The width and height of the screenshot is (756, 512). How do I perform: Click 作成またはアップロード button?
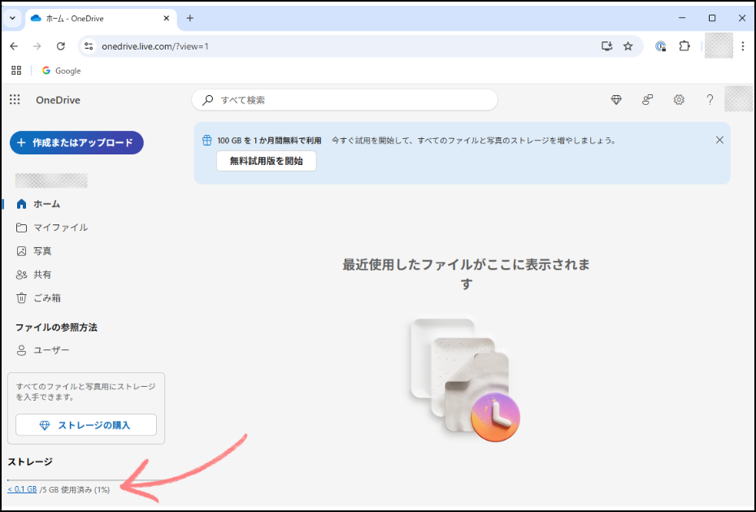click(76, 143)
